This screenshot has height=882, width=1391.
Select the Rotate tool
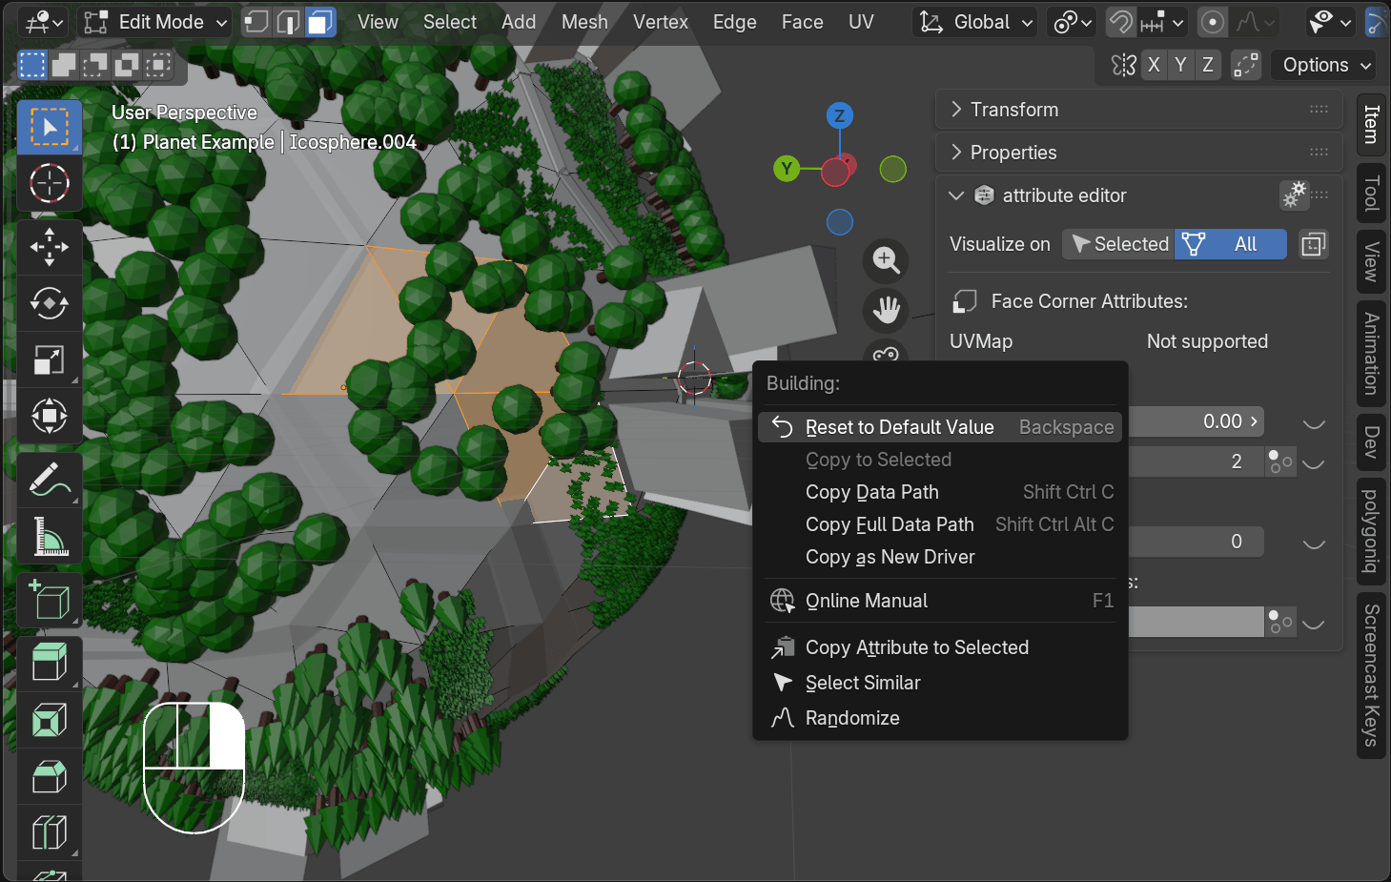pyautogui.click(x=50, y=304)
